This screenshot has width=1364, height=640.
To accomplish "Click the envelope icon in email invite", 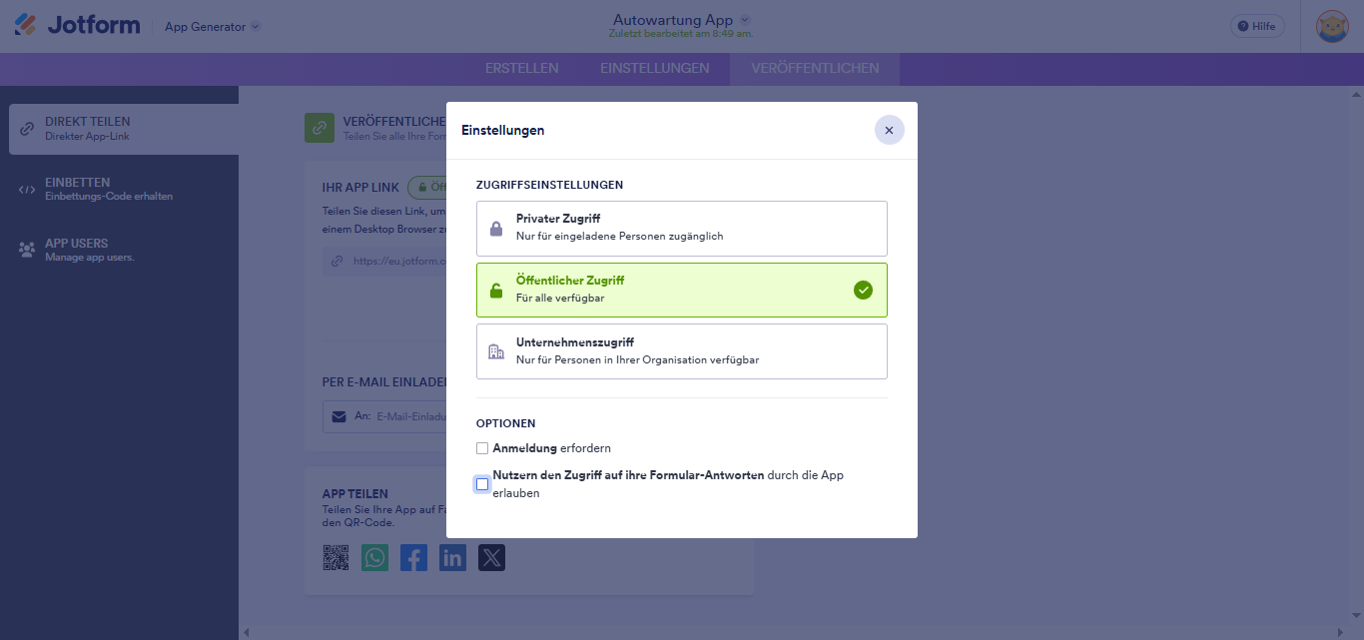I will click(339, 416).
